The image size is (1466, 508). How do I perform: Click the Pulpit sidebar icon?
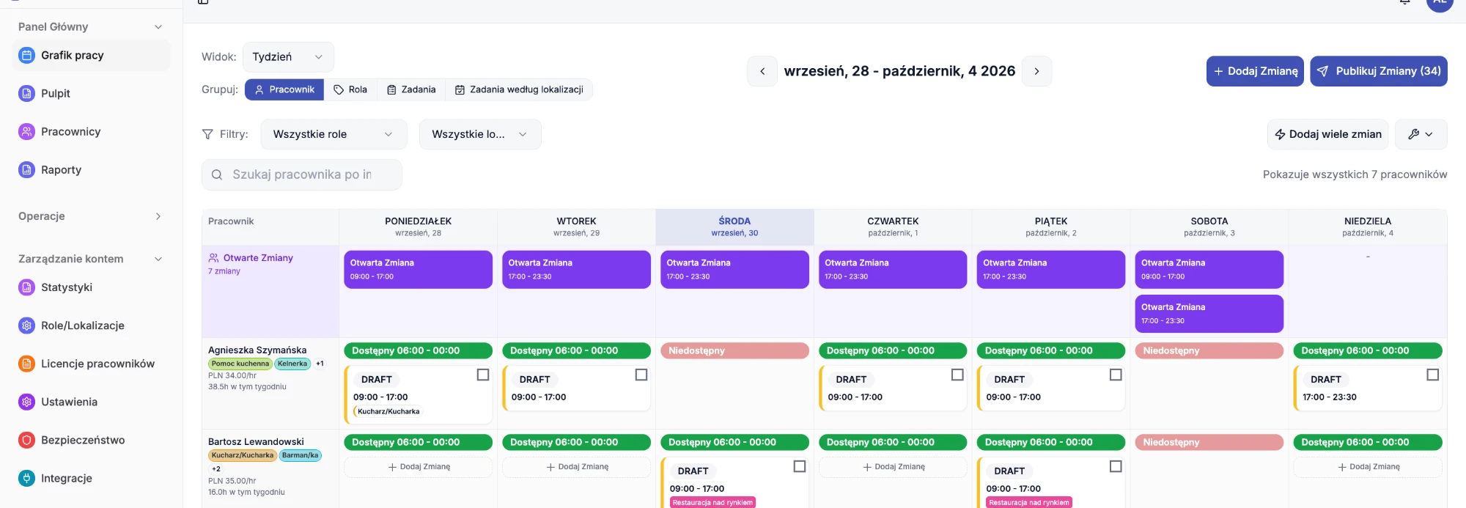26,94
